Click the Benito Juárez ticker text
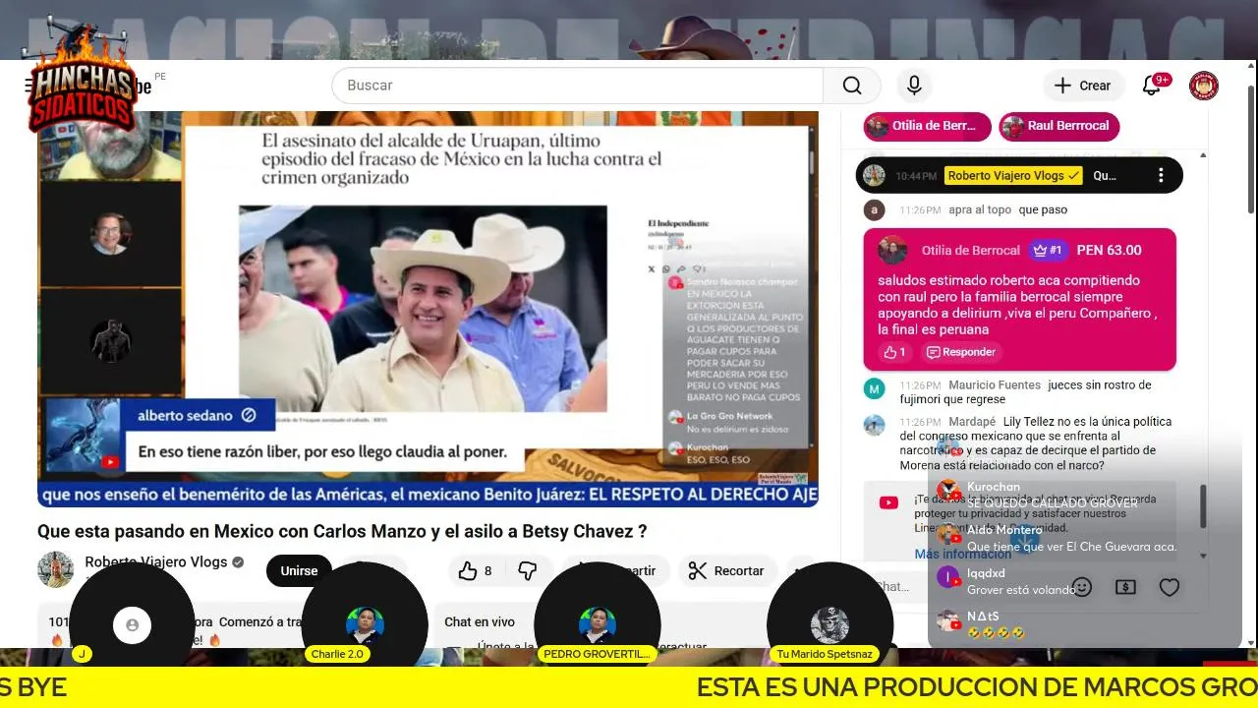This screenshot has width=1258, height=708. point(428,495)
